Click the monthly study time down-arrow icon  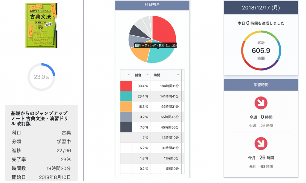click(261, 144)
